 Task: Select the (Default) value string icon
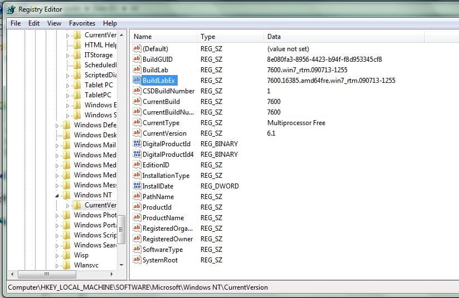point(136,48)
